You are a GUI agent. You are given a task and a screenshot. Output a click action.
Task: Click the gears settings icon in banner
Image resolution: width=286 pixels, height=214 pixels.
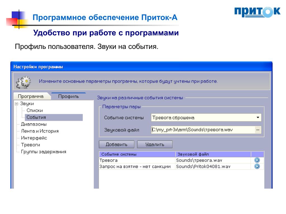coord(23,82)
